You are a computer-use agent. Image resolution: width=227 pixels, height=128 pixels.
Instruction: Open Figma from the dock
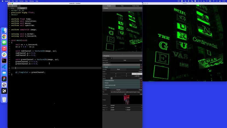click(x=4, y=79)
